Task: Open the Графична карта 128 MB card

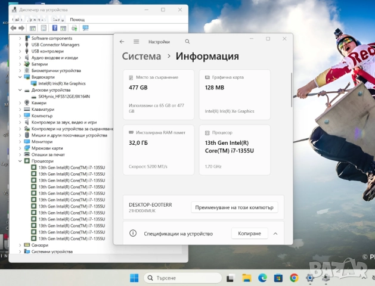Action: pos(235,95)
